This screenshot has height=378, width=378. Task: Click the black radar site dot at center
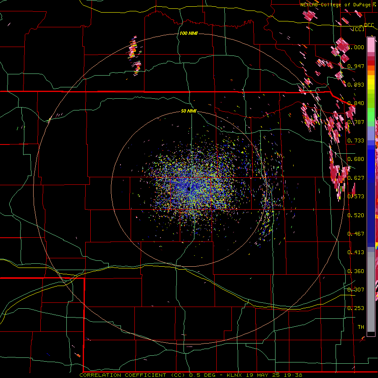click(x=189, y=189)
